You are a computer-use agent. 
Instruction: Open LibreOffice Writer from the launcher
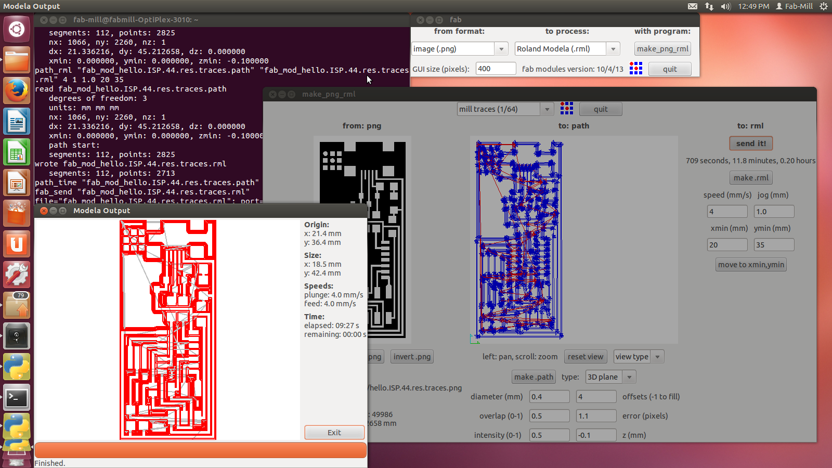click(x=17, y=122)
